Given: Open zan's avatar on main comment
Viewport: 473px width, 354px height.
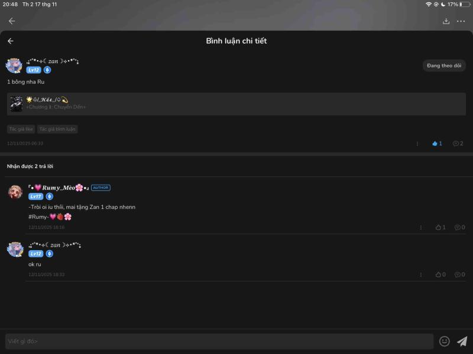Looking at the screenshot, I should [x=14, y=65].
